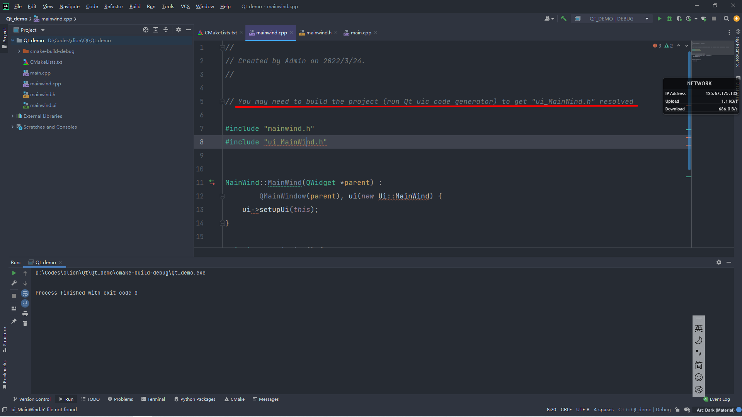Open Project view selector dropdown arrow
Image resolution: width=742 pixels, height=417 pixels.
(43, 30)
